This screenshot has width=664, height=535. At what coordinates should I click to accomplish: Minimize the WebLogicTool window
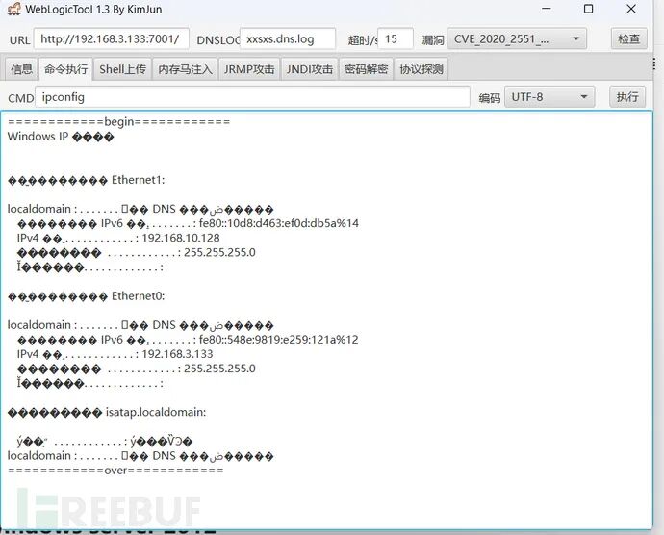[x=547, y=9]
